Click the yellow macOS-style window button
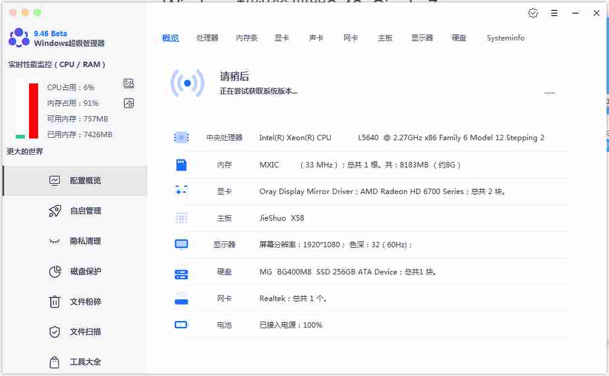 click(25, 13)
